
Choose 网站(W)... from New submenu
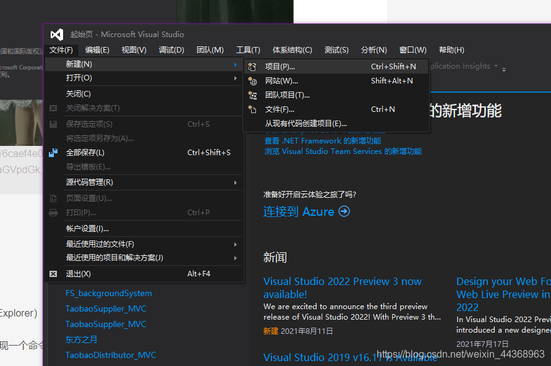tap(336, 81)
